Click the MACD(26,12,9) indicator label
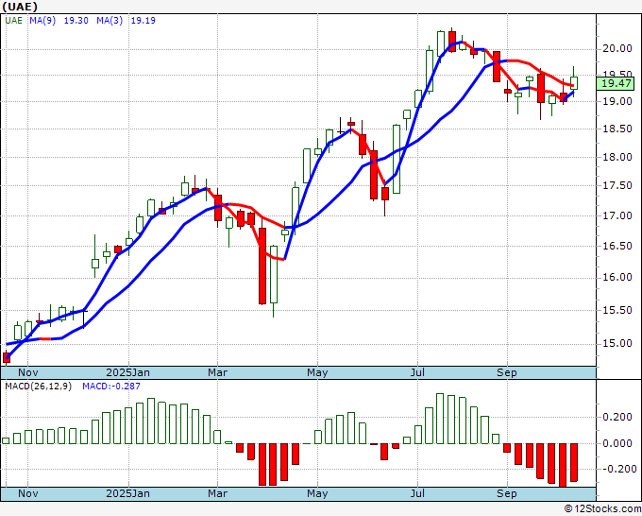642x516 pixels. pyautogui.click(x=38, y=387)
